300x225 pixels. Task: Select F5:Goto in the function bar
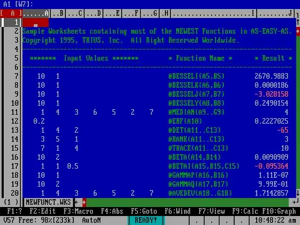tap(144, 211)
